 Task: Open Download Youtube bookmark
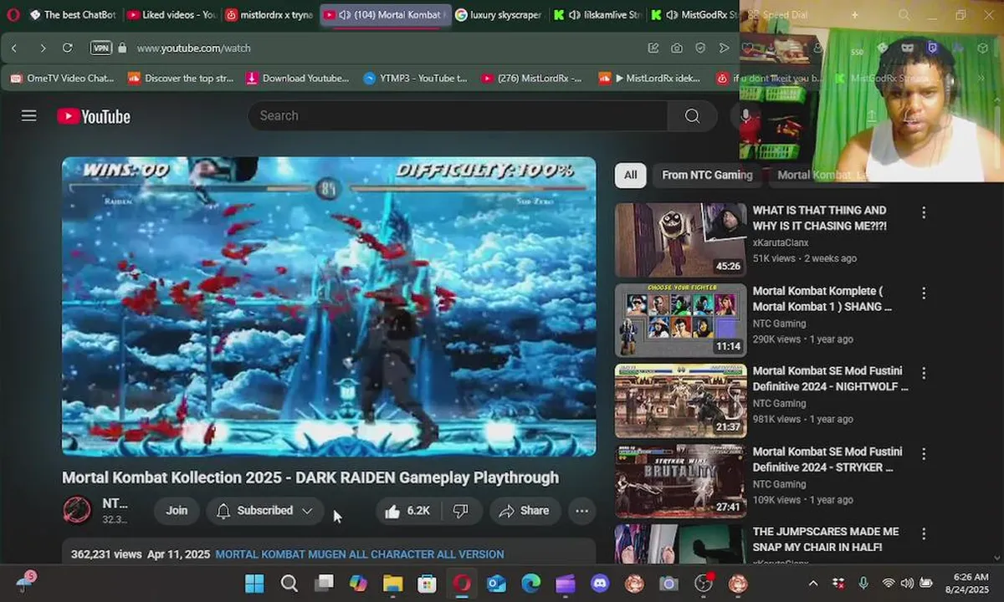(x=298, y=79)
